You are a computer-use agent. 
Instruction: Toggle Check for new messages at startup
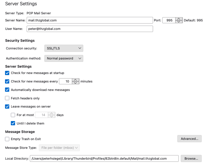click(x=7, y=73)
